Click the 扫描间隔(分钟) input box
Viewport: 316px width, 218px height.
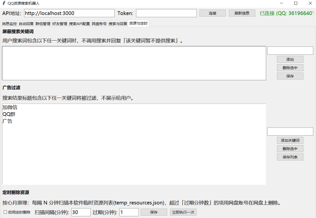[x=81, y=212]
